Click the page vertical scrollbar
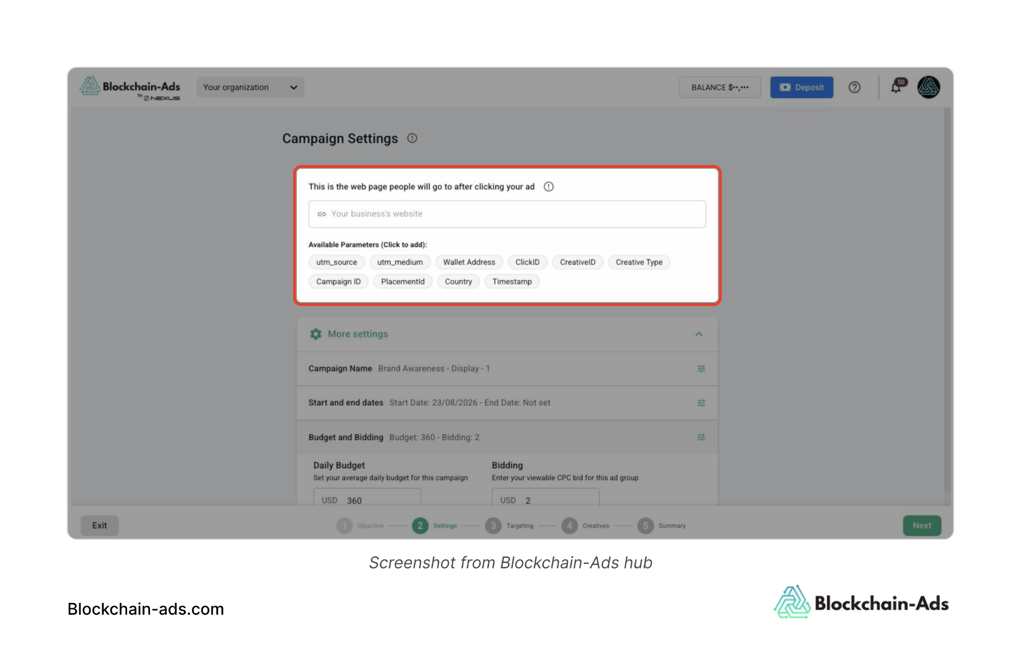1021x667 pixels. (947, 299)
